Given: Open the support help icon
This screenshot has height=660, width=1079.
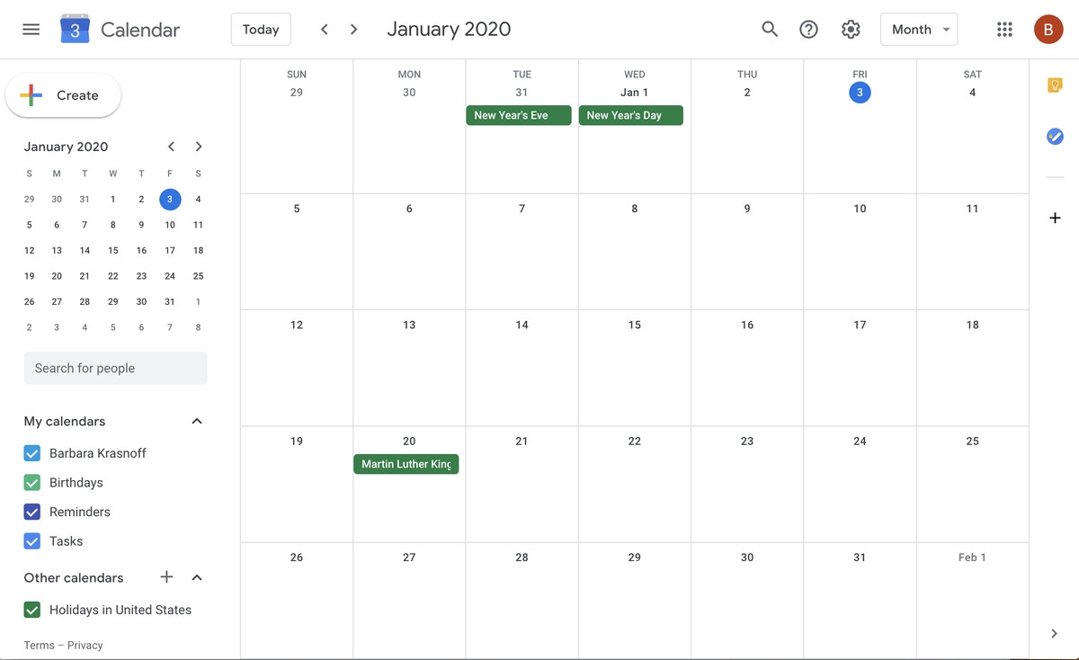Looking at the screenshot, I should click(809, 30).
